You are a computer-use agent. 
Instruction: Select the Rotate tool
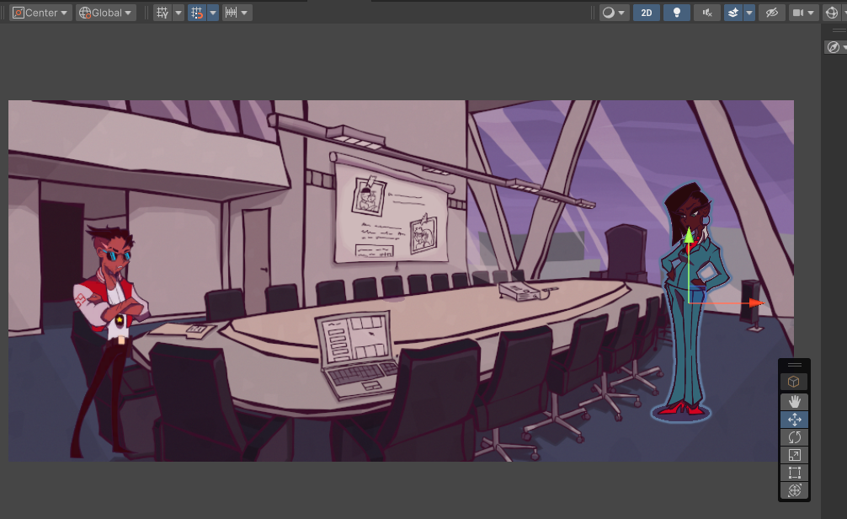794,437
